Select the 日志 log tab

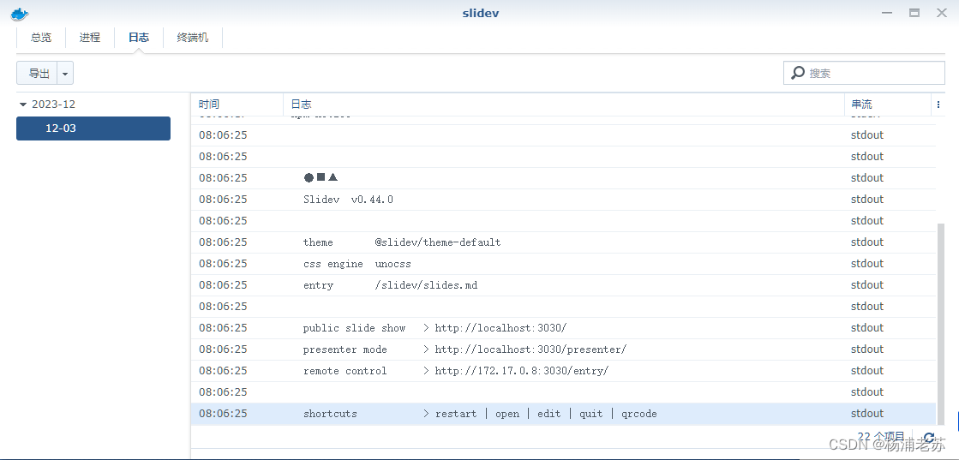(138, 38)
